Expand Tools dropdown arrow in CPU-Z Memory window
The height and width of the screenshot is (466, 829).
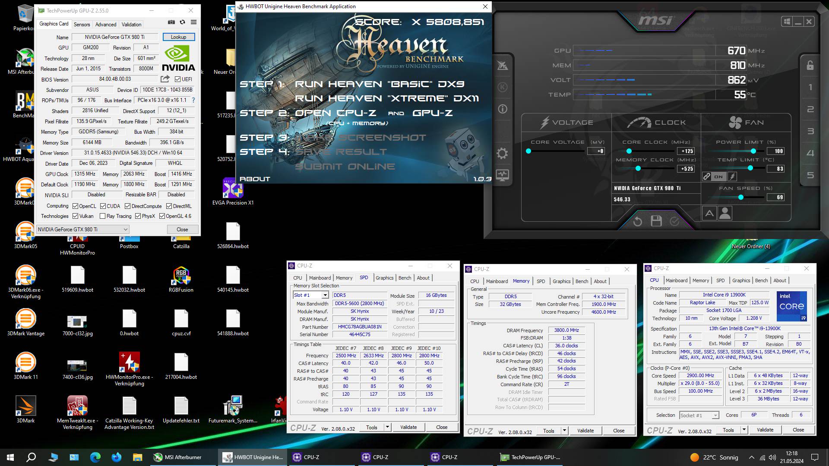pos(564,431)
